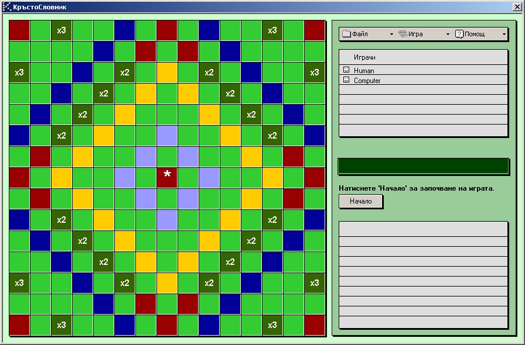Click the smiley icon next to Computer

point(346,80)
